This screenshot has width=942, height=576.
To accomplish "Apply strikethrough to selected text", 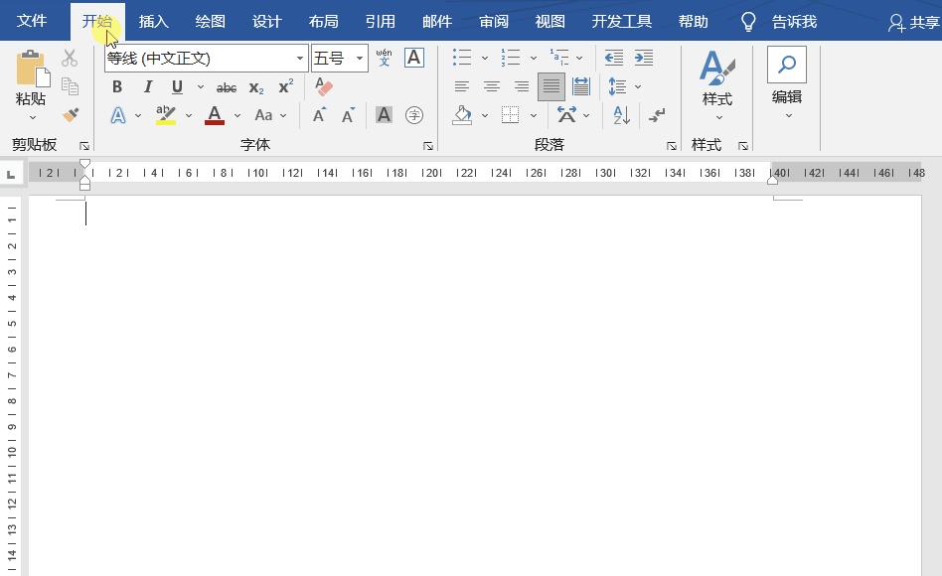I will tap(227, 87).
